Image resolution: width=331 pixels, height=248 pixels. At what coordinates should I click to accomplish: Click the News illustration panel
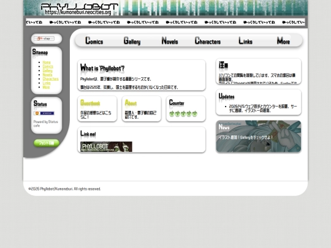pos(259,136)
